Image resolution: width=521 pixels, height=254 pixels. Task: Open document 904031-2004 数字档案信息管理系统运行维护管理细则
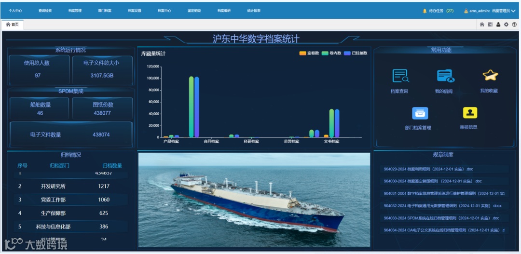444,193
